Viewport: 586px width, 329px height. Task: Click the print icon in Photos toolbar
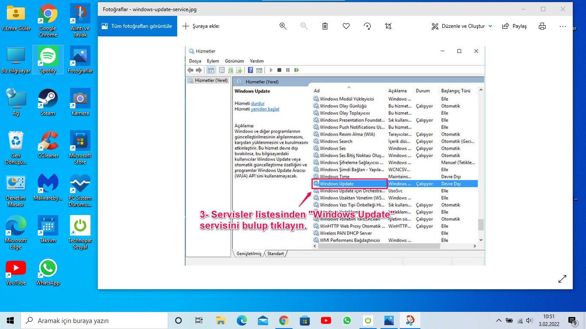click(x=542, y=26)
